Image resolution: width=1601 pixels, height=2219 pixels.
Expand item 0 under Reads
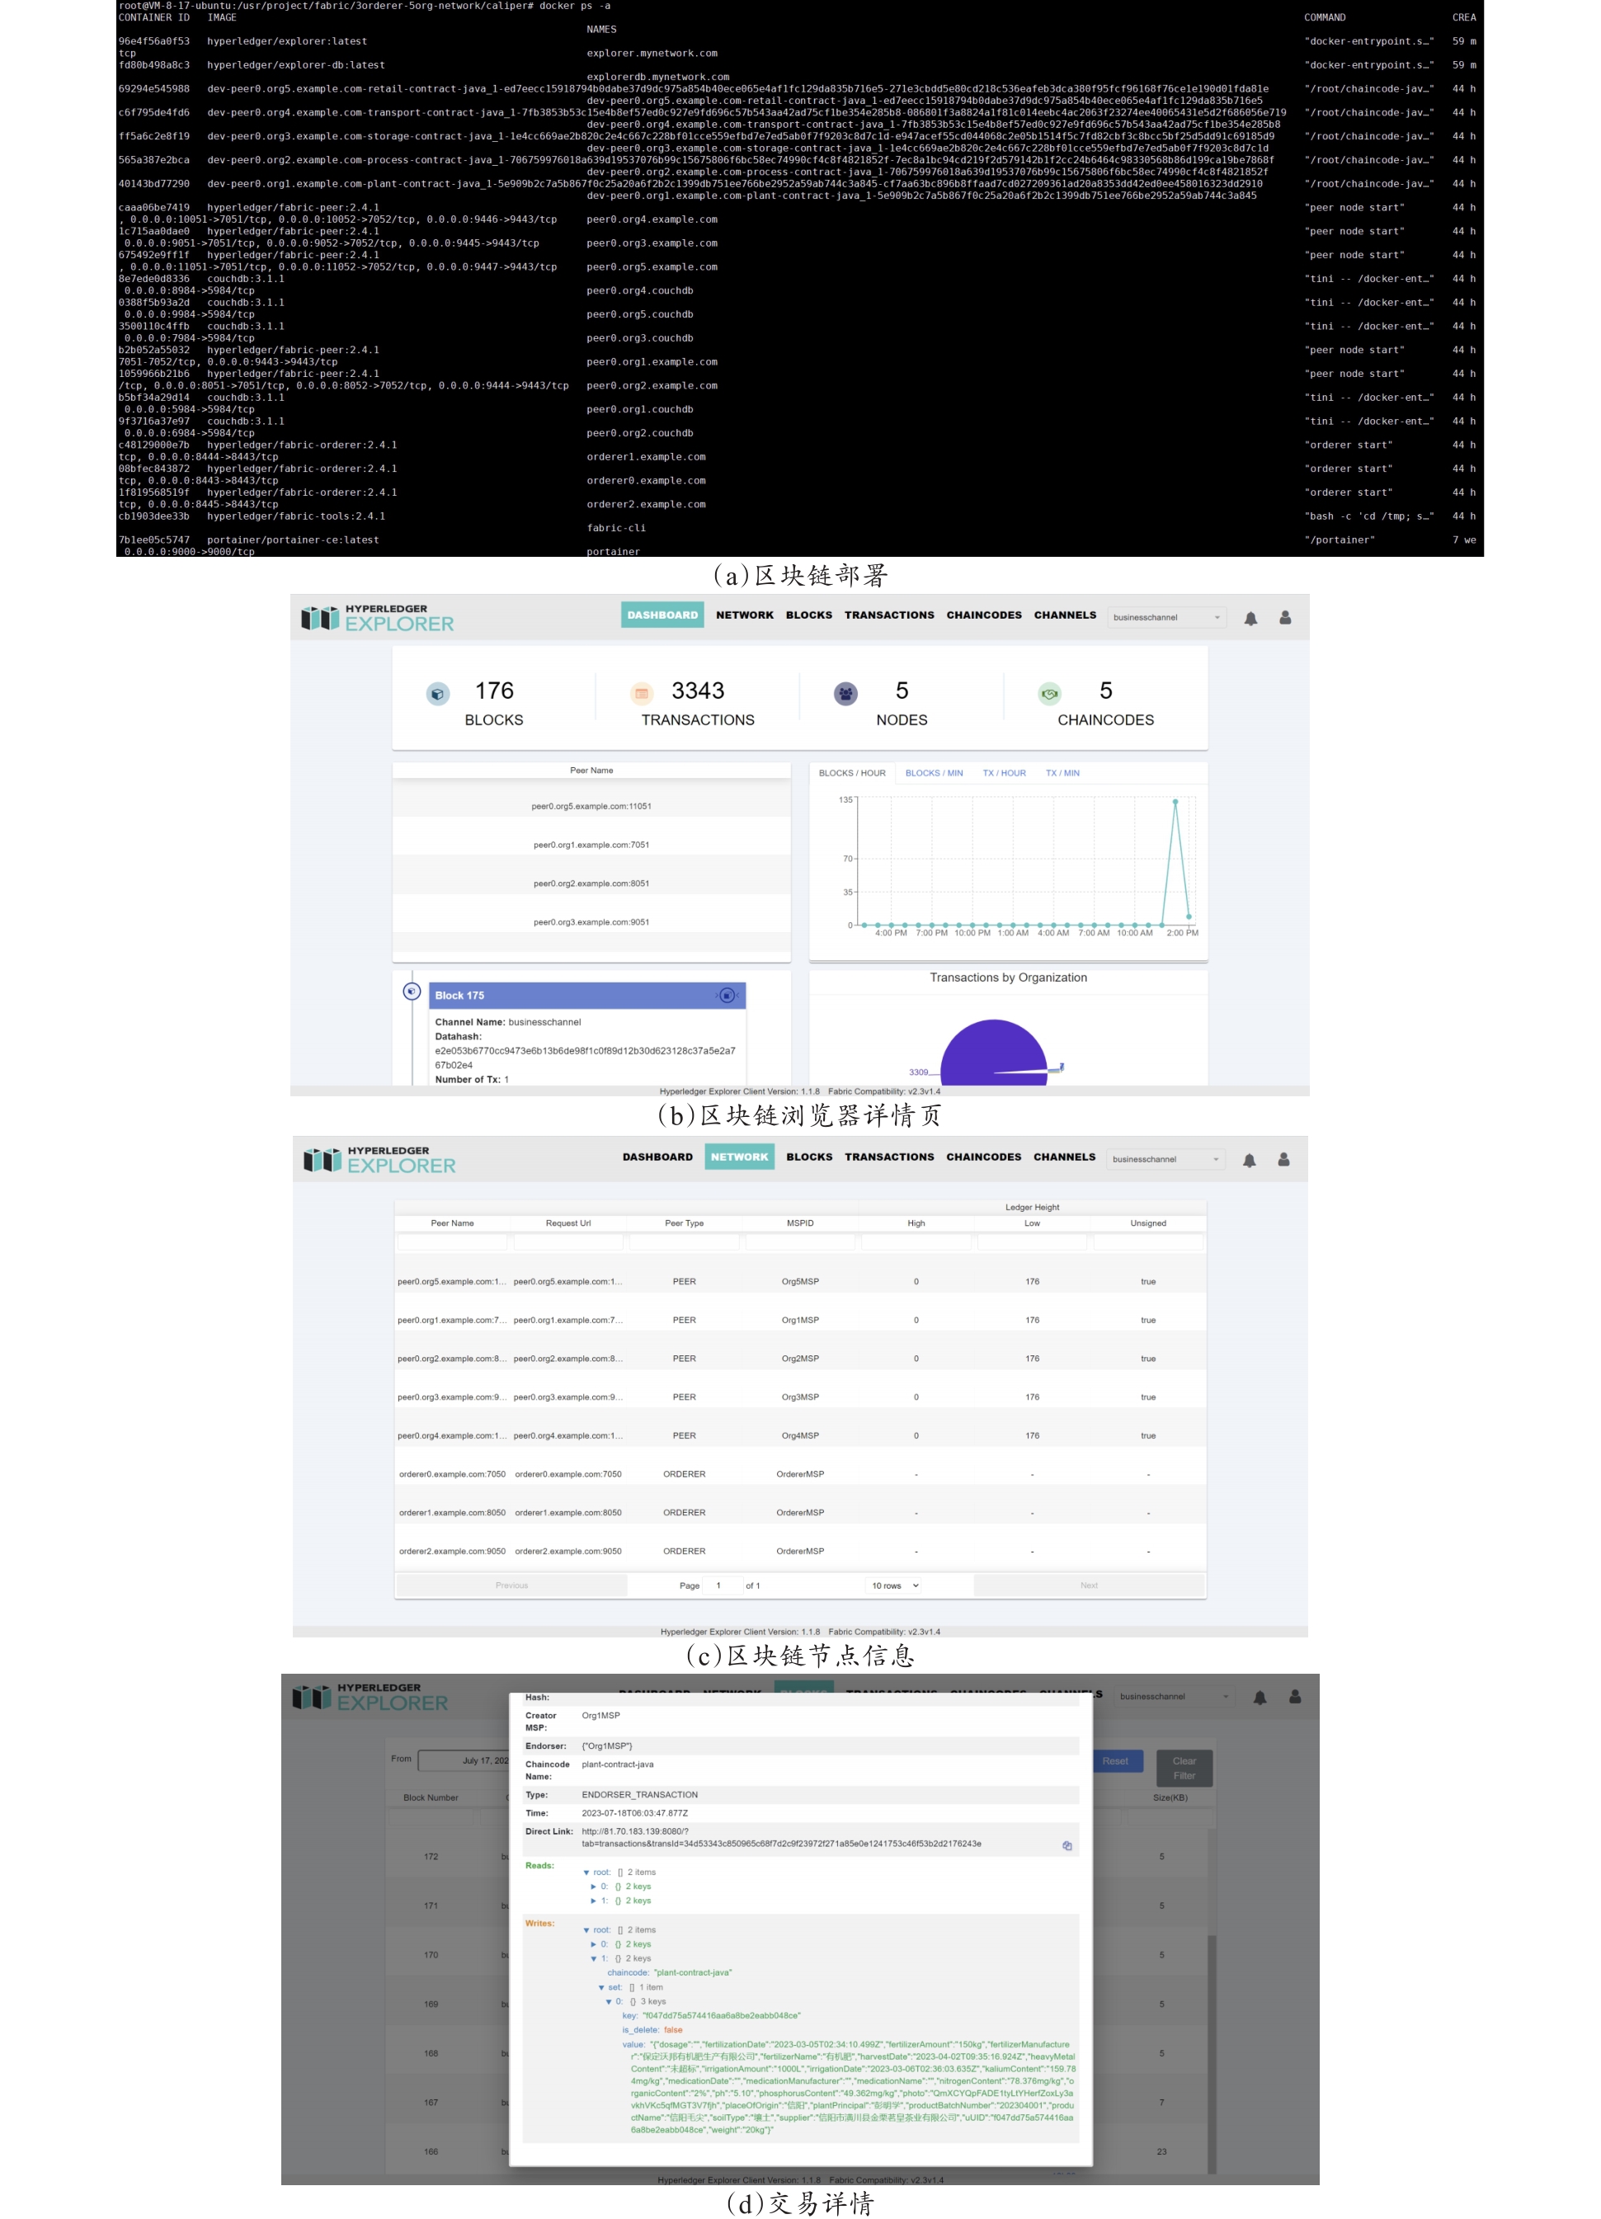[594, 1887]
